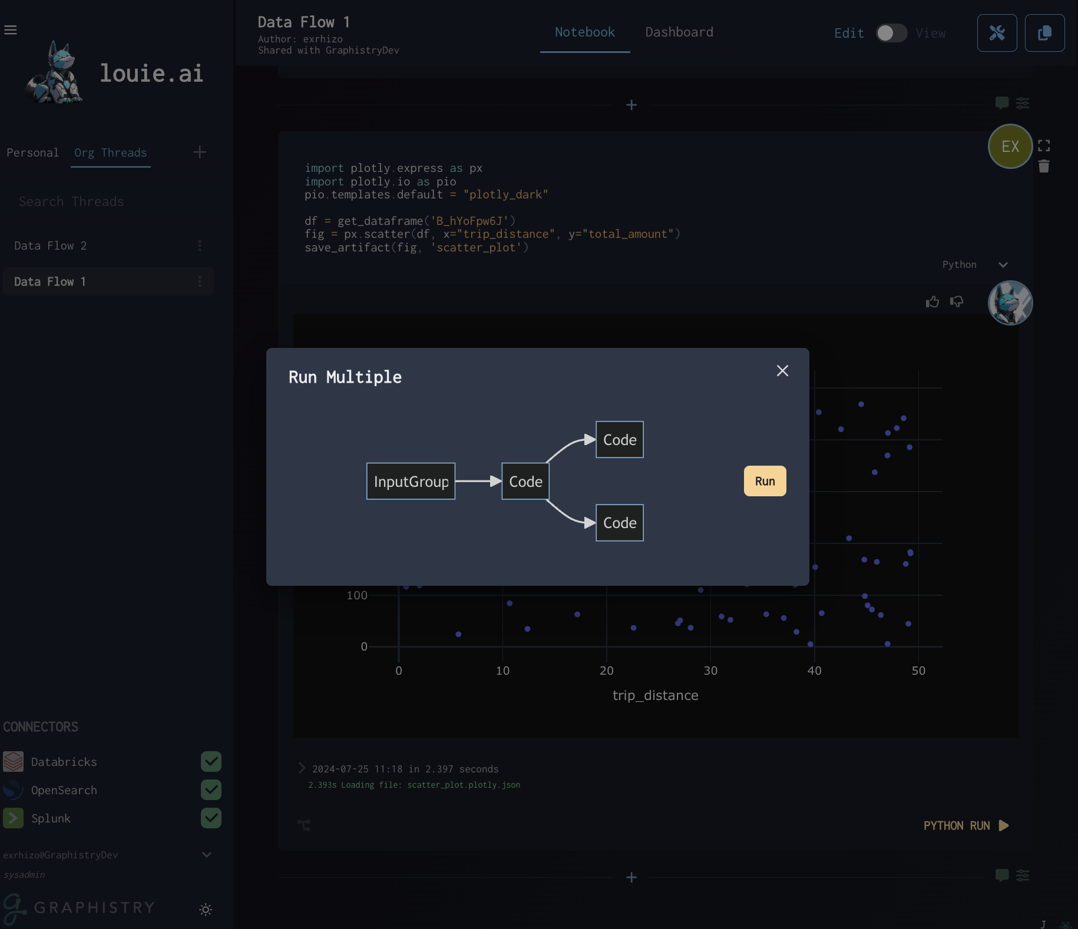
Task: Click the EX user avatar
Action: (x=1010, y=146)
